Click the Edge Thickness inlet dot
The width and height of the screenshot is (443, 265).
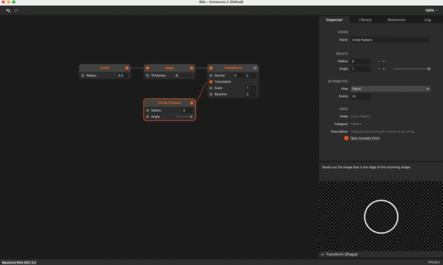tap(148, 76)
